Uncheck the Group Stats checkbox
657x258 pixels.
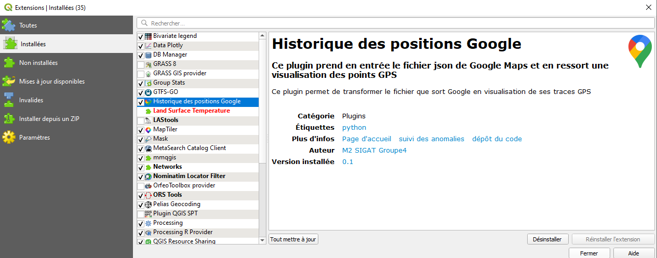(141, 84)
